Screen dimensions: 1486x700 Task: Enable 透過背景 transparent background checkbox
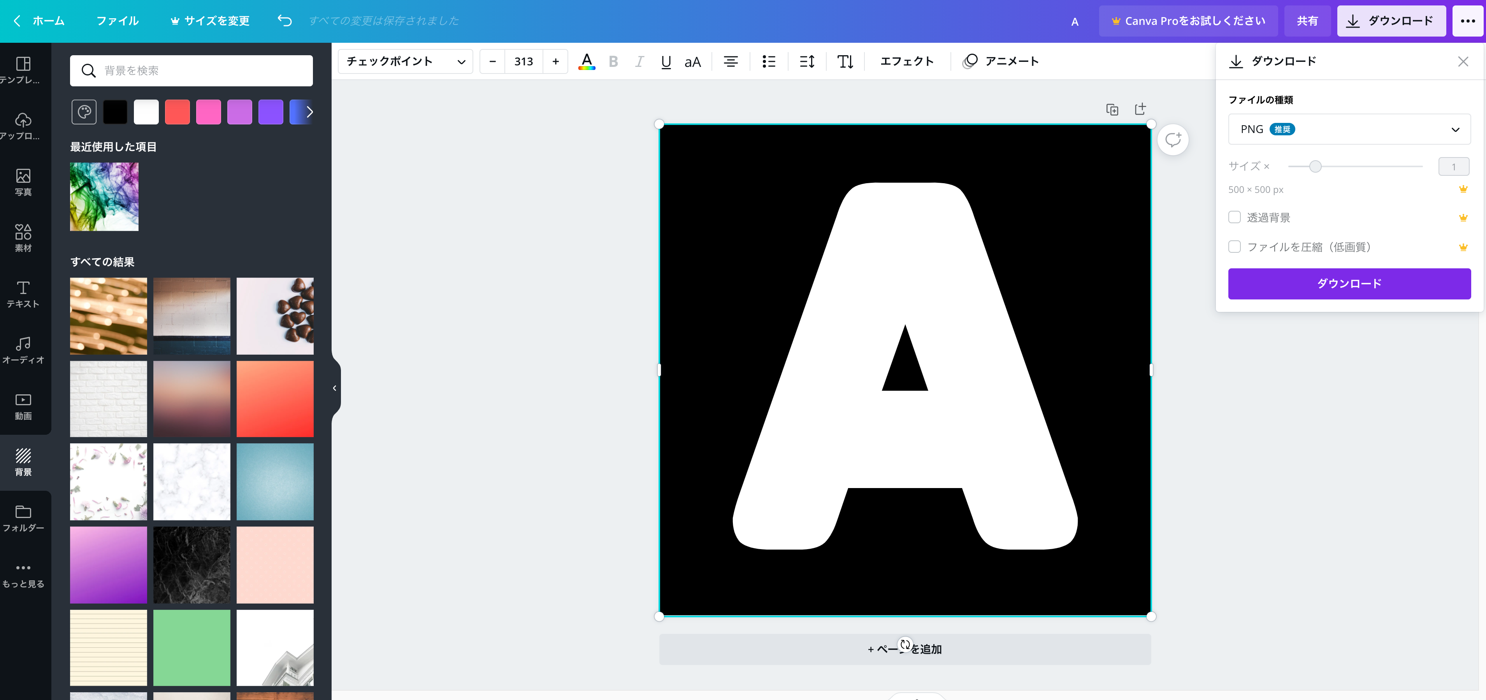tap(1234, 217)
